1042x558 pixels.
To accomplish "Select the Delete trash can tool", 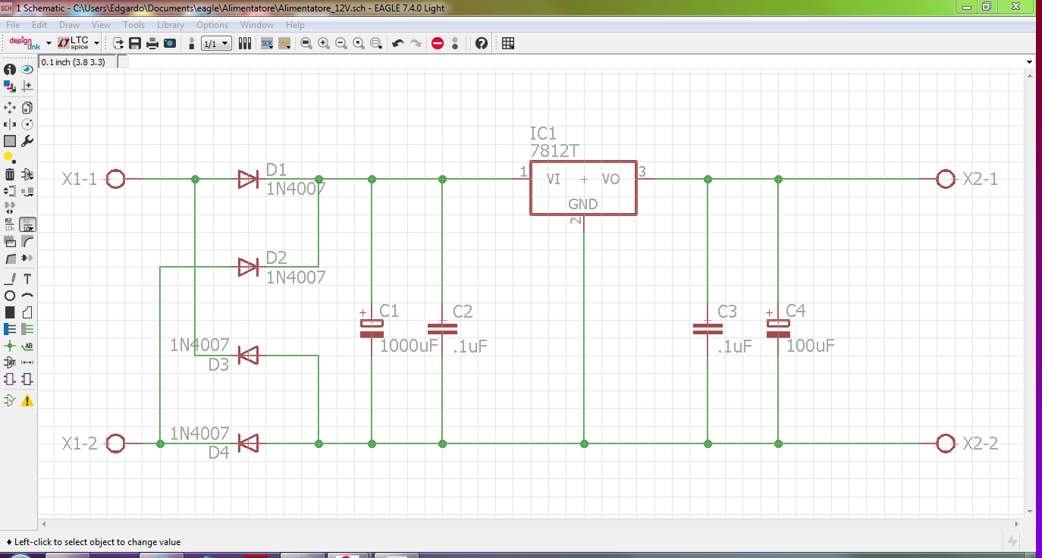I will pyautogui.click(x=10, y=174).
